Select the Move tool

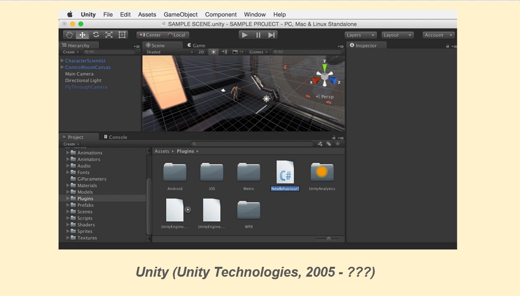pos(82,35)
